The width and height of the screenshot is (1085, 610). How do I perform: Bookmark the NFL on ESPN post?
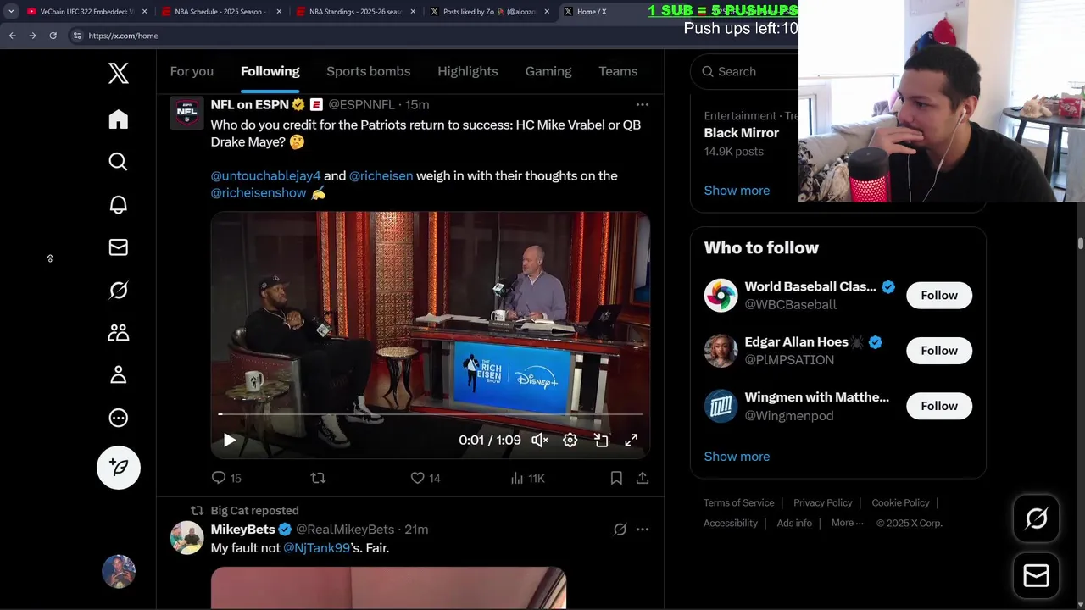tap(616, 478)
